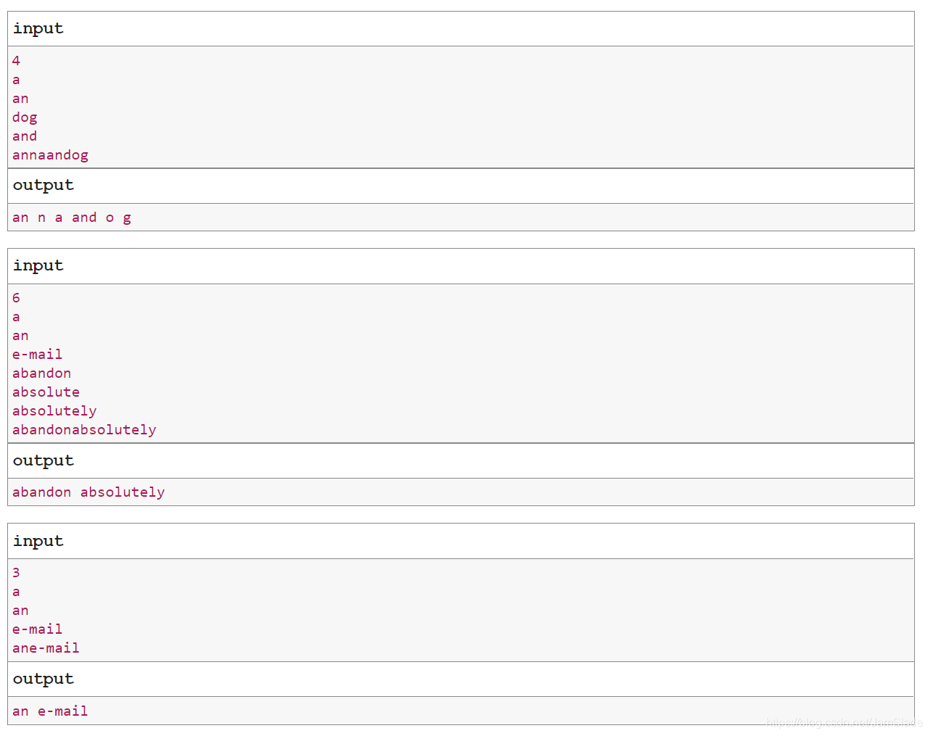
Task: Click the dictionary word 'and'
Action: (25, 136)
